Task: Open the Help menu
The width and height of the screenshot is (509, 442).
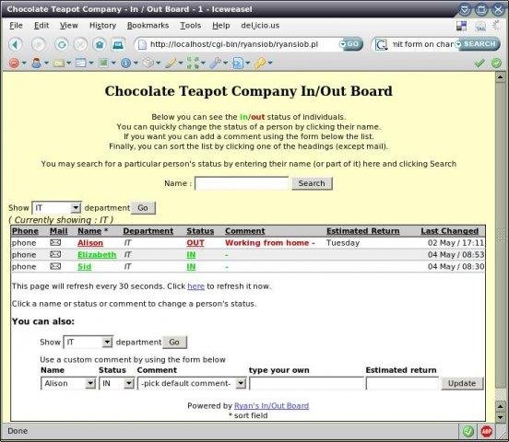Action: (221, 25)
